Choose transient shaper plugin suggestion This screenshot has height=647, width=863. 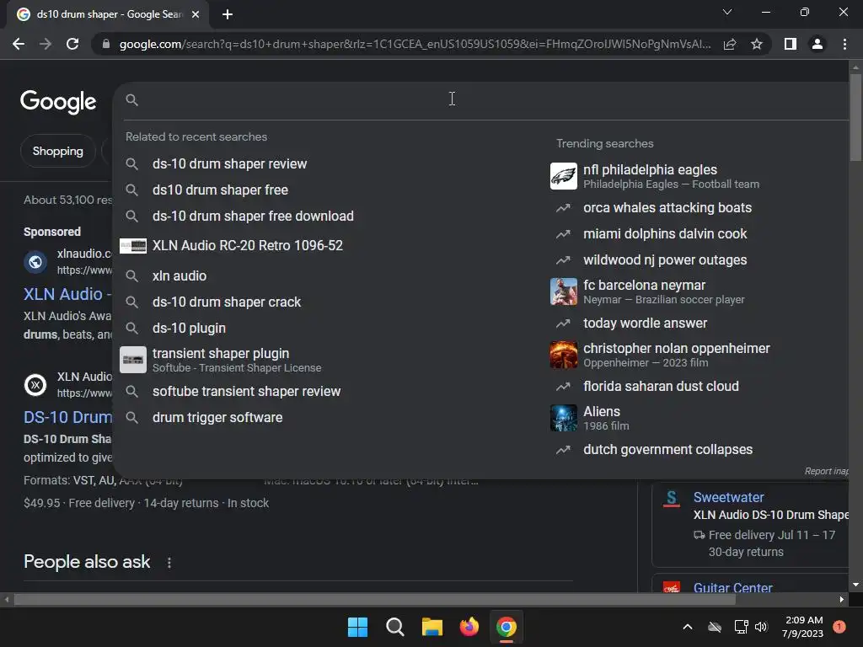tap(237, 360)
